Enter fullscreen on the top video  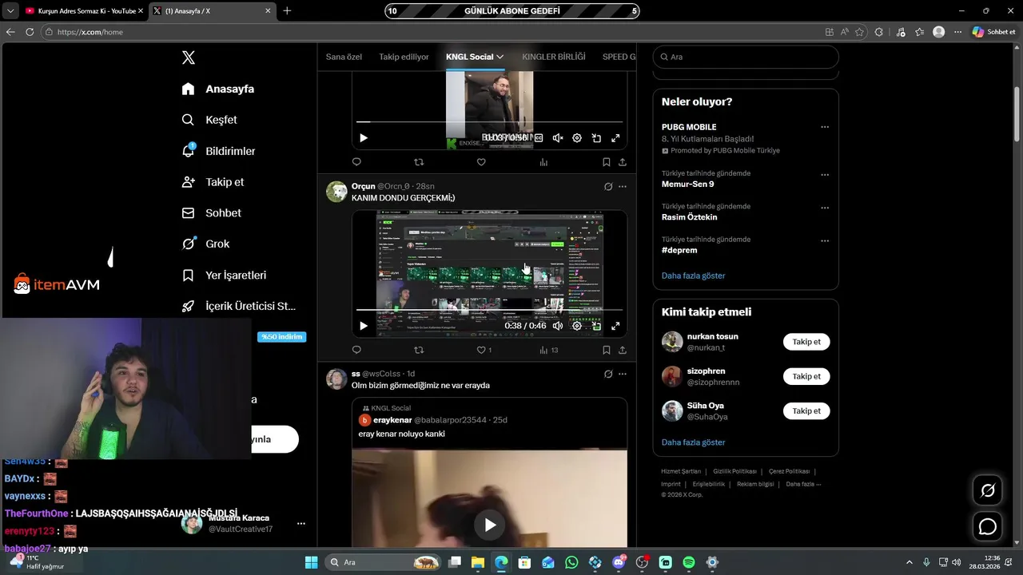click(615, 138)
